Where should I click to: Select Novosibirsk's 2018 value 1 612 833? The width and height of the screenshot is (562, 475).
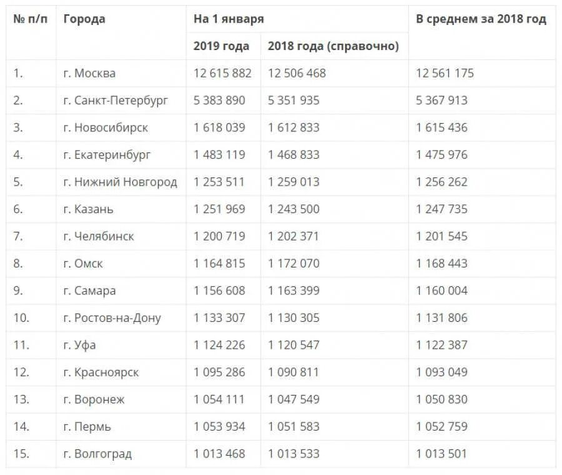click(293, 127)
